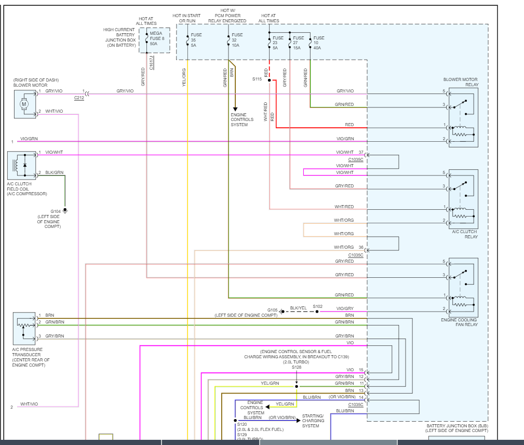Click the G104 ground symbol
Image resolution: width=524 pixels, height=445 pixels.
[65, 211]
